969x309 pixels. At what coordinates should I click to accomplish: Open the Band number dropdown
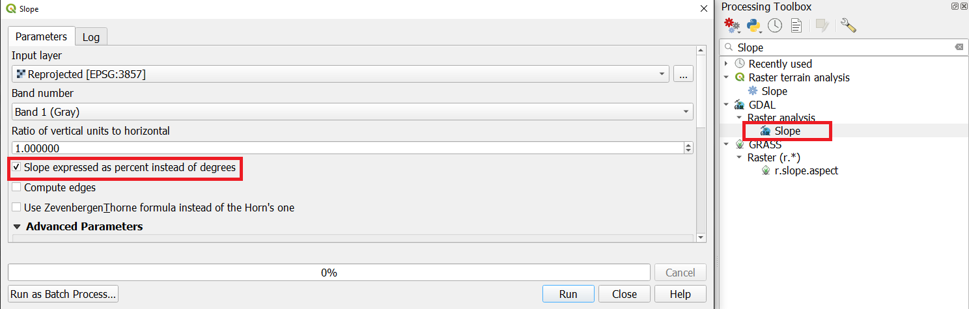(x=352, y=112)
